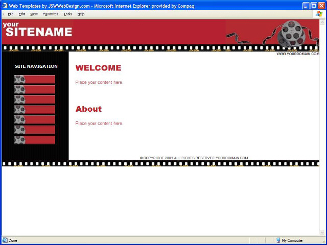The width and height of the screenshot is (327, 245).
Task: Open the Tools menu
Action: 68,14
